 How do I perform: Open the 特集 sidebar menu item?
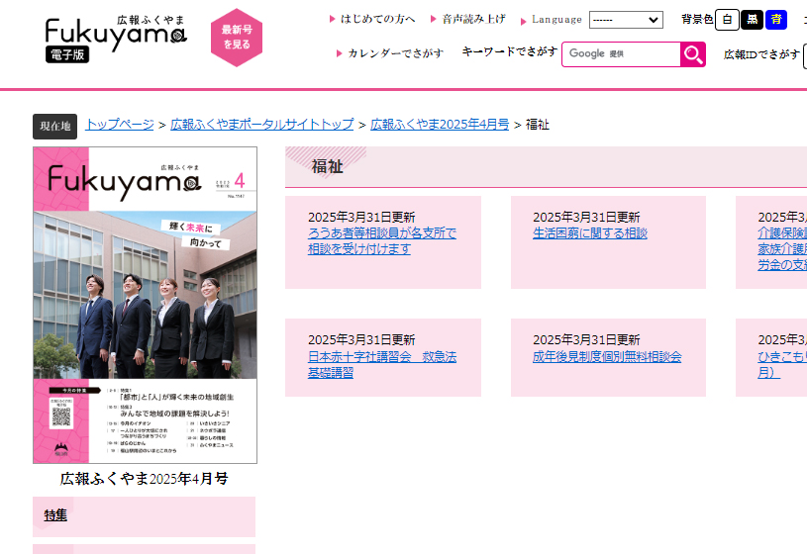click(55, 515)
